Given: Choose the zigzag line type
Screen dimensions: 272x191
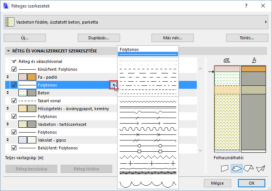Looking at the screenshot, I should point(148,101).
